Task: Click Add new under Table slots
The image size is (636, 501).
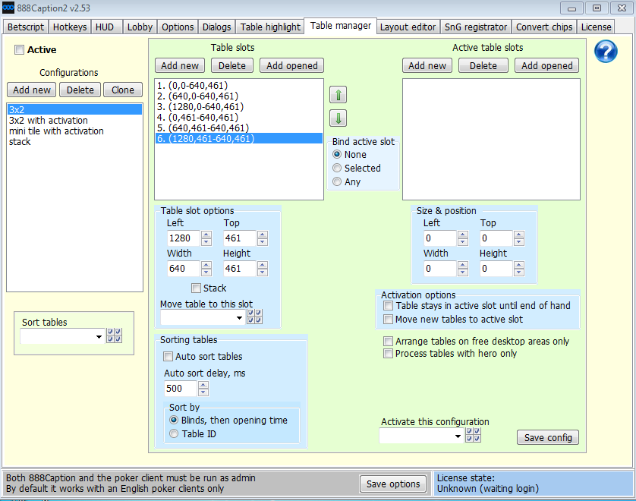Action: (180, 65)
